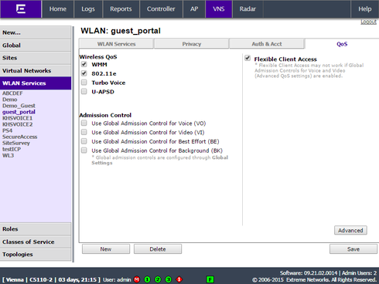The height and width of the screenshot is (284, 379).
Task: Select the QoS tab
Action: pyautogui.click(x=342, y=44)
